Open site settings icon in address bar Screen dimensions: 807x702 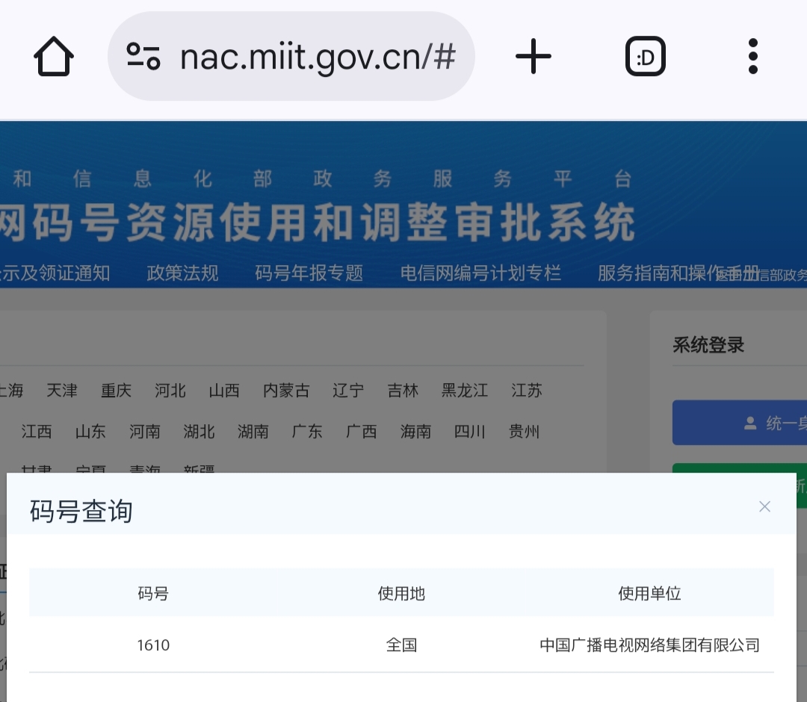pyautogui.click(x=143, y=57)
